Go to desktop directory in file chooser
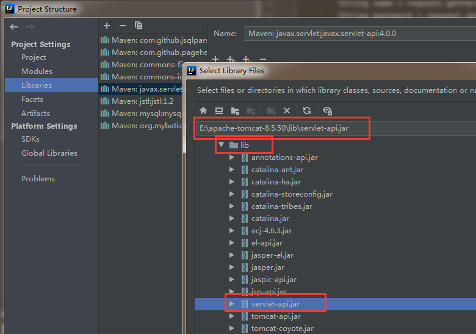 (x=219, y=111)
